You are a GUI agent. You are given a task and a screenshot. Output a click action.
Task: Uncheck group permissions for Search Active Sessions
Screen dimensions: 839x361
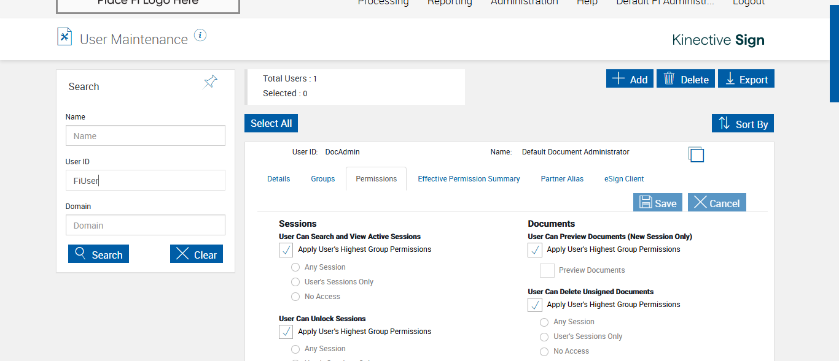tap(286, 250)
